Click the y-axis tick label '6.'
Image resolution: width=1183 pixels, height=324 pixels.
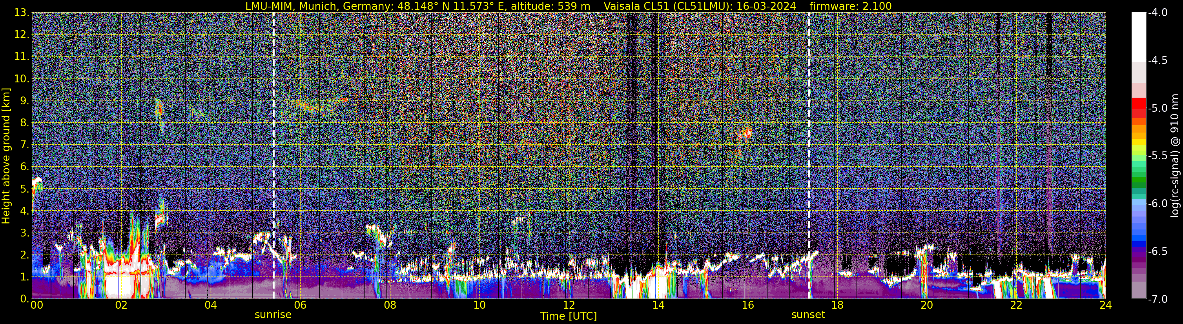coord(24,167)
